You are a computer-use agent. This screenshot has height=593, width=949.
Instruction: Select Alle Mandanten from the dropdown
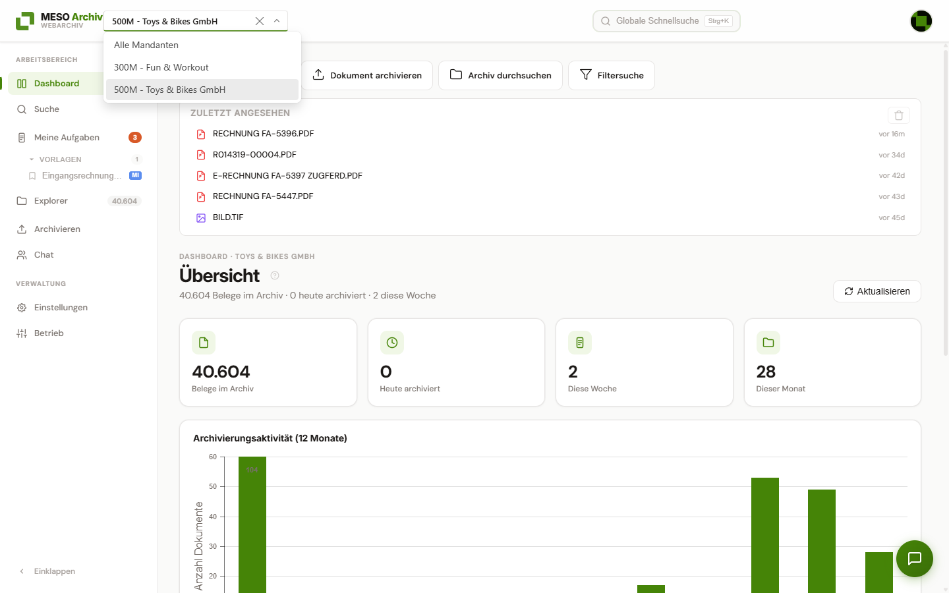coord(202,45)
